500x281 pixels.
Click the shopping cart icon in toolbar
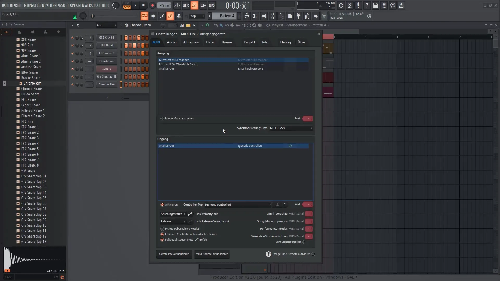point(324,16)
